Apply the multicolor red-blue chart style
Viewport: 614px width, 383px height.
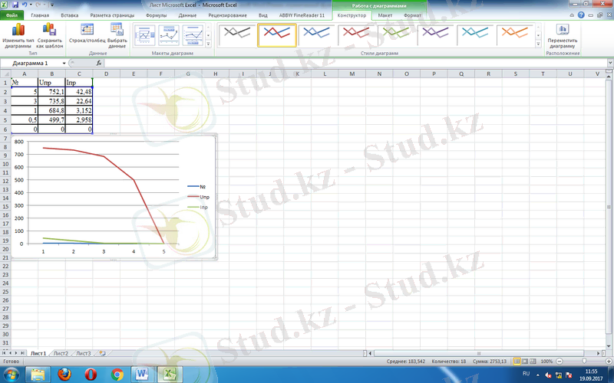[277, 35]
